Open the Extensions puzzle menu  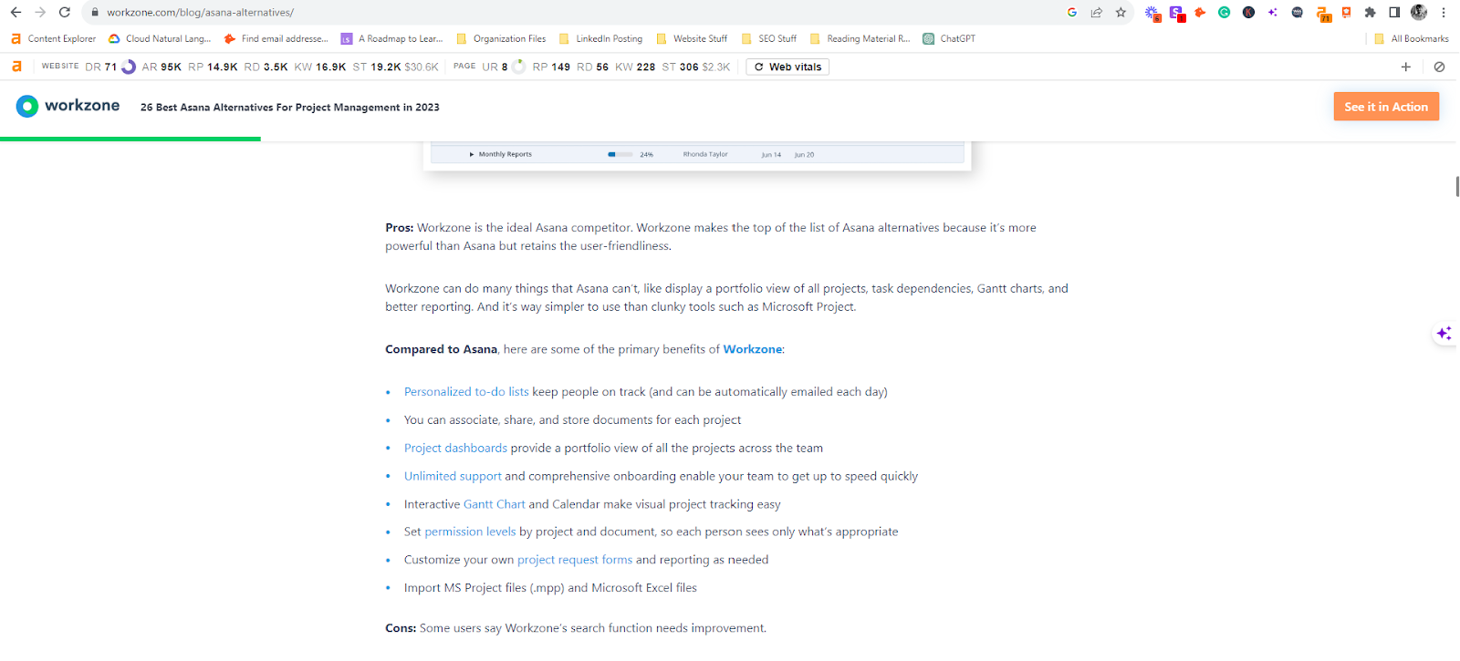tap(1371, 13)
